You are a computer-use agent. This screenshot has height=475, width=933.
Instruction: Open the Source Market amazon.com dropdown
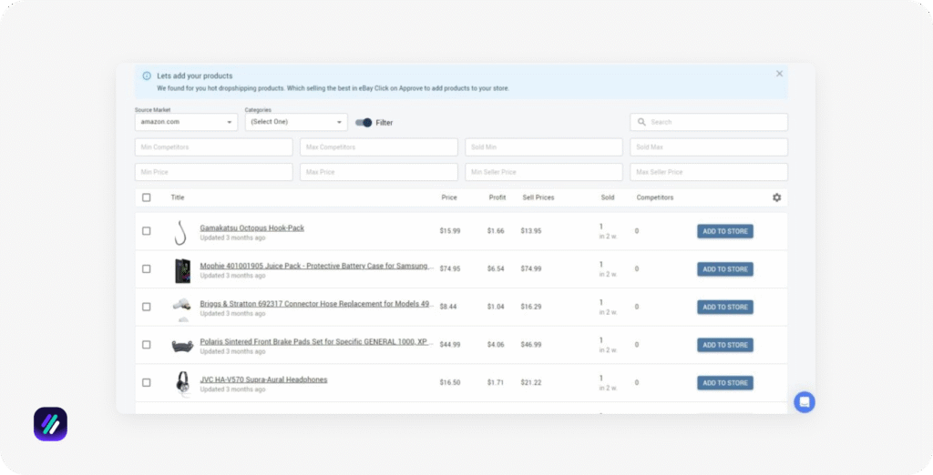(186, 122)
